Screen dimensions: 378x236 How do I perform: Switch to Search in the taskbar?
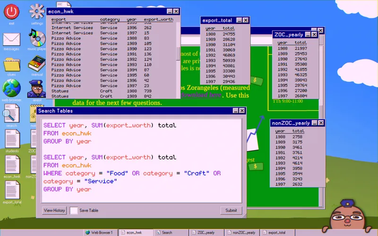(171, 233)
